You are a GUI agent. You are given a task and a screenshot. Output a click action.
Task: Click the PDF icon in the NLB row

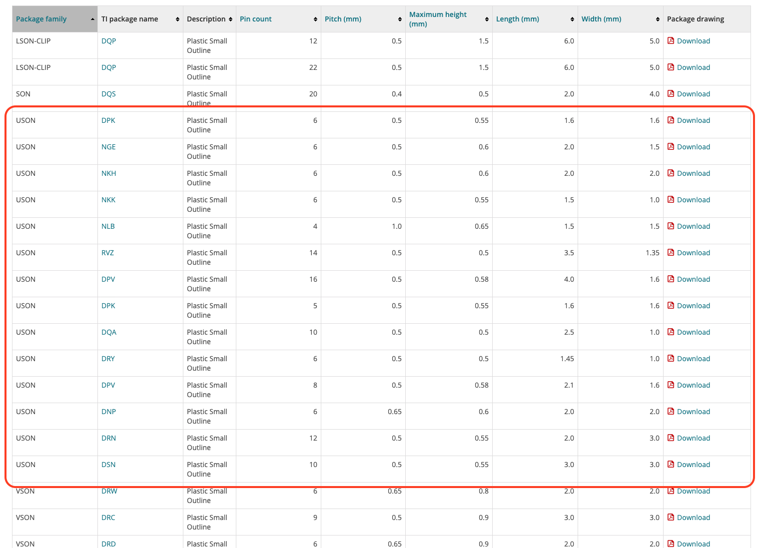(671, 226)
